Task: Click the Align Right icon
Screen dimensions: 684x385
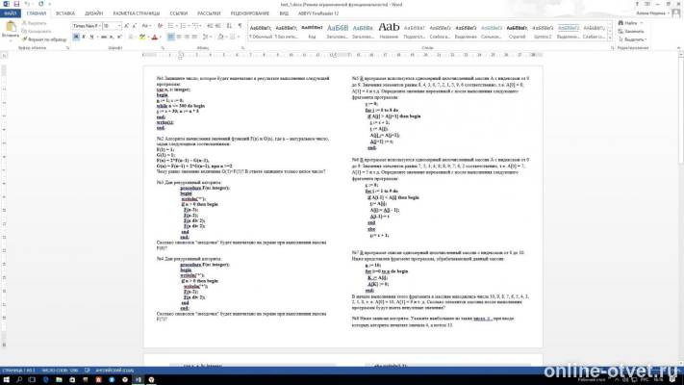Action: (x=187, y=38)
